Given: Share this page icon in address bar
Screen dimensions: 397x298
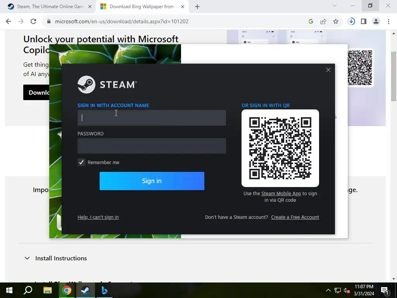Looking at the screenshot, I should click(323, 22).
